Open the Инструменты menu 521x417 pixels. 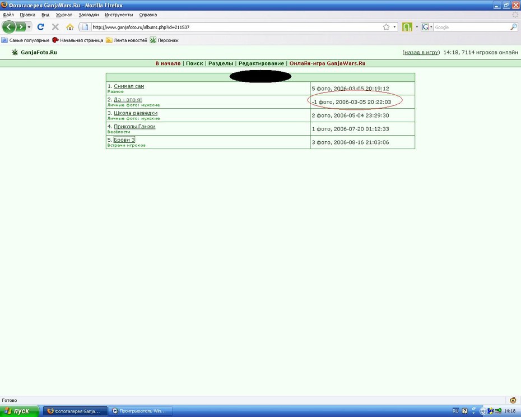click(x=119, y=15)
